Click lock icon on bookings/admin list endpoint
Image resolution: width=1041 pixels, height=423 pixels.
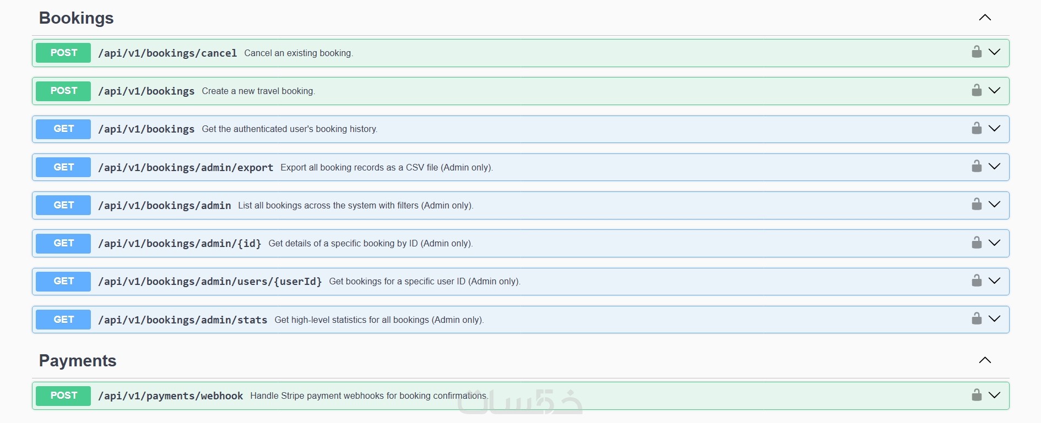(977, 205)
